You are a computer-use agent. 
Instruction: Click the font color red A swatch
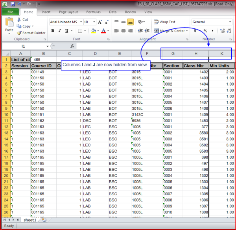pyautogui.click(x=103, y=31)
